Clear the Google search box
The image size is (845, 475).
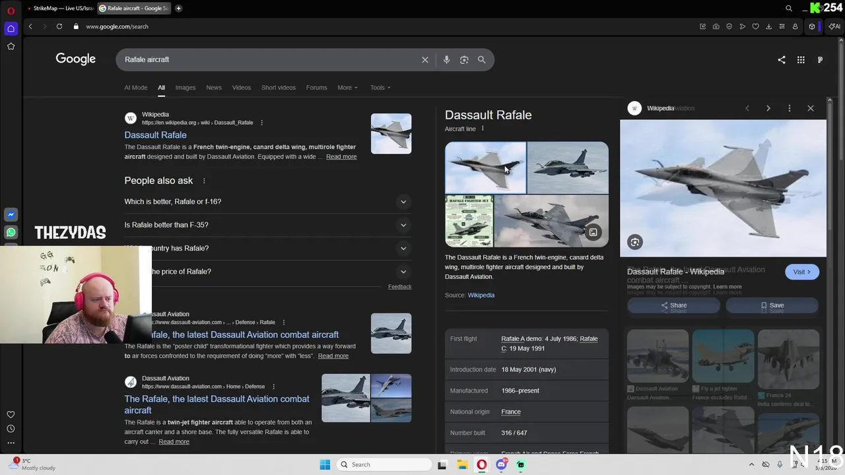[425, 60]
